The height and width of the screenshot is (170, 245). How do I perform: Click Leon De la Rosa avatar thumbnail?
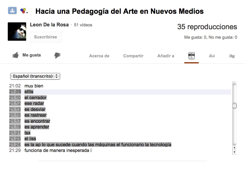(17, 31)
